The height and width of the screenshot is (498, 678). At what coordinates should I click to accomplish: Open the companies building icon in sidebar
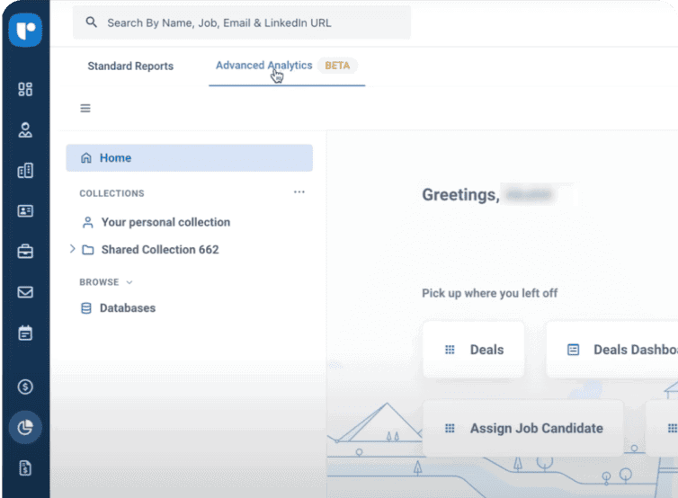pyautogui.click(x=25, y=170)
